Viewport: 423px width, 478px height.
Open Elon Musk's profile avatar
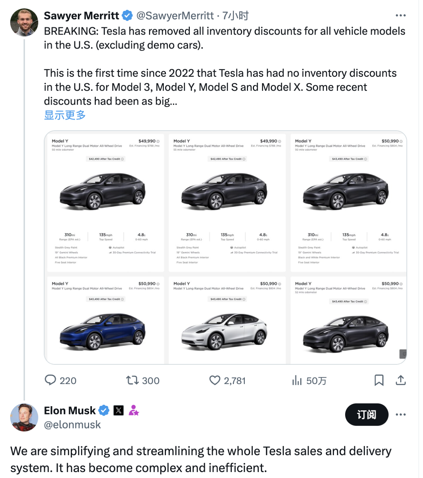click(24, 417)
